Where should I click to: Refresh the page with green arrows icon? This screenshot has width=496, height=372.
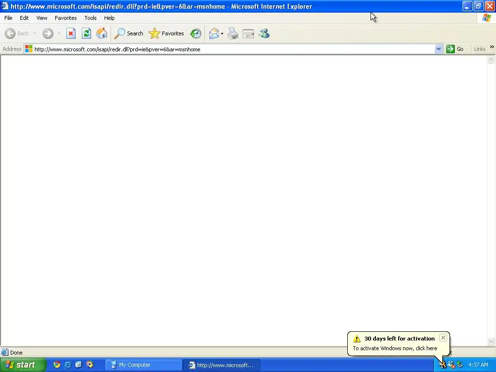(86, 33)
